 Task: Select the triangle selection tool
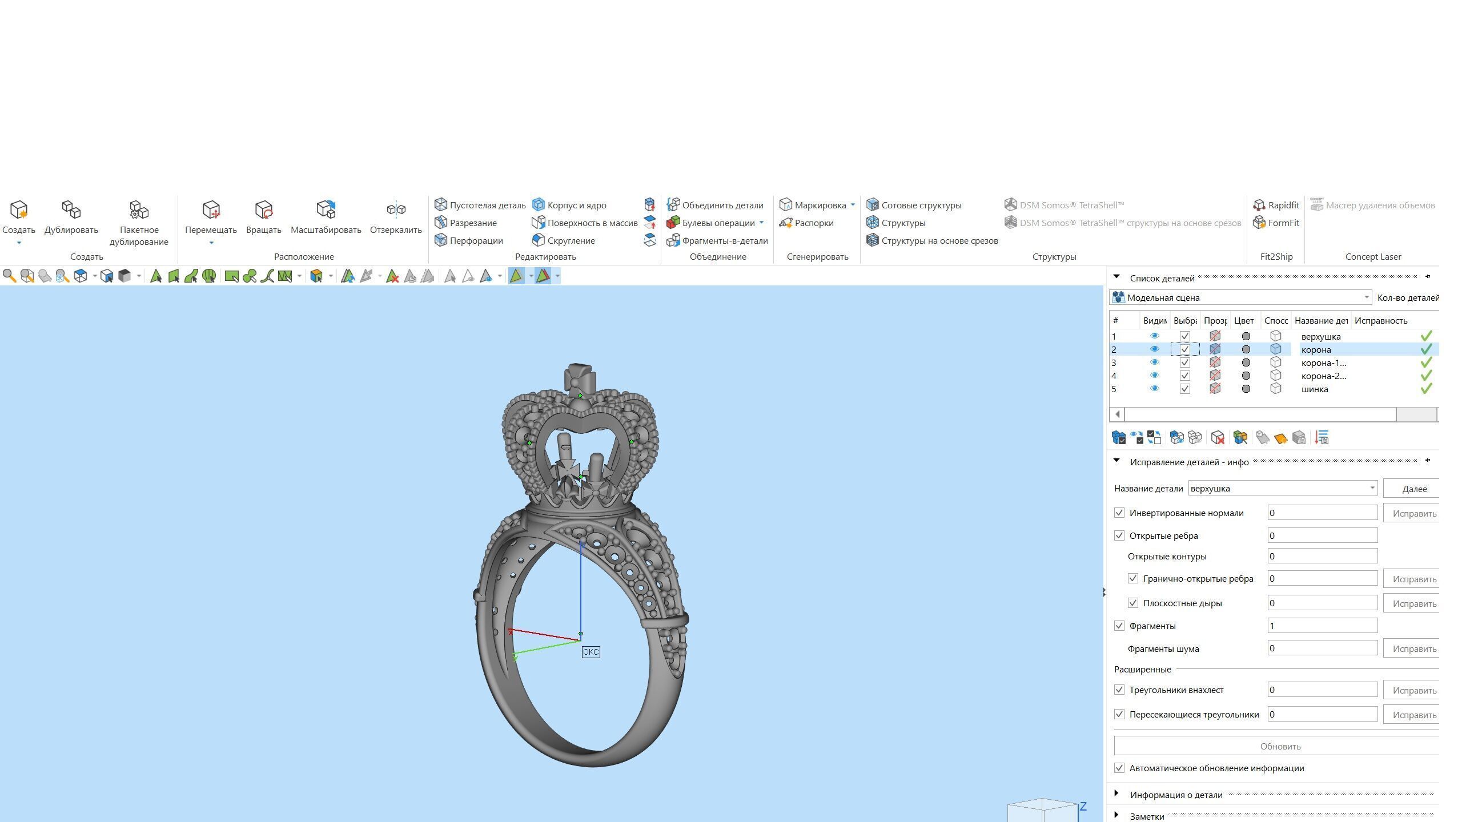[155, 276]
